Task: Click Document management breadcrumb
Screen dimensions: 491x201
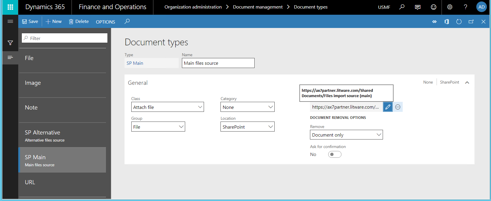Action: [x=258, y=7]
